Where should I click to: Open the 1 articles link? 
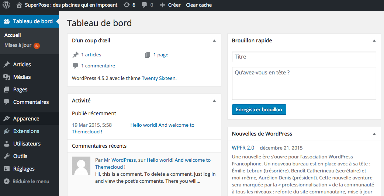tap(91, 55)
